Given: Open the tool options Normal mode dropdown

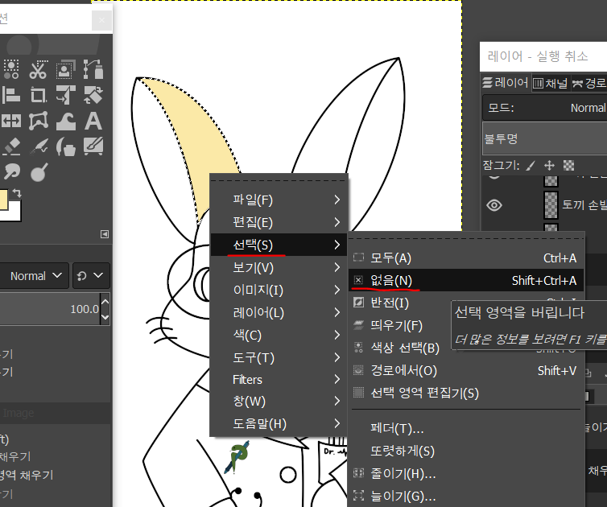Looking at the screenshot, I should 35,275.
